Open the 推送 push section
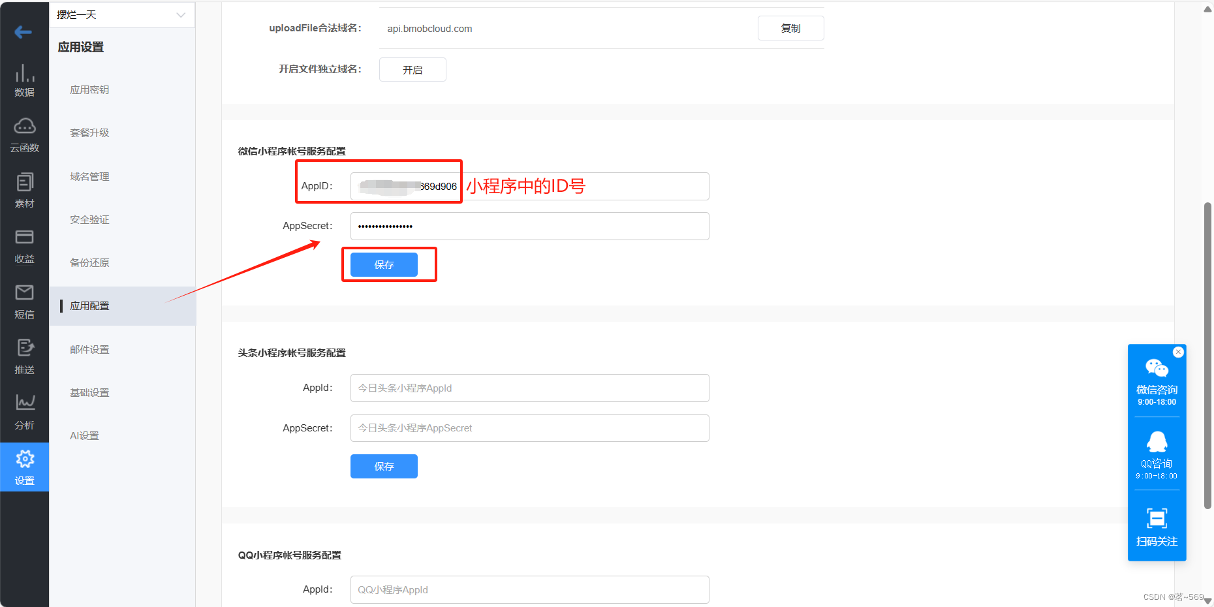The image size is (1214, 607). pyautogui.click(x=24, y=358)
